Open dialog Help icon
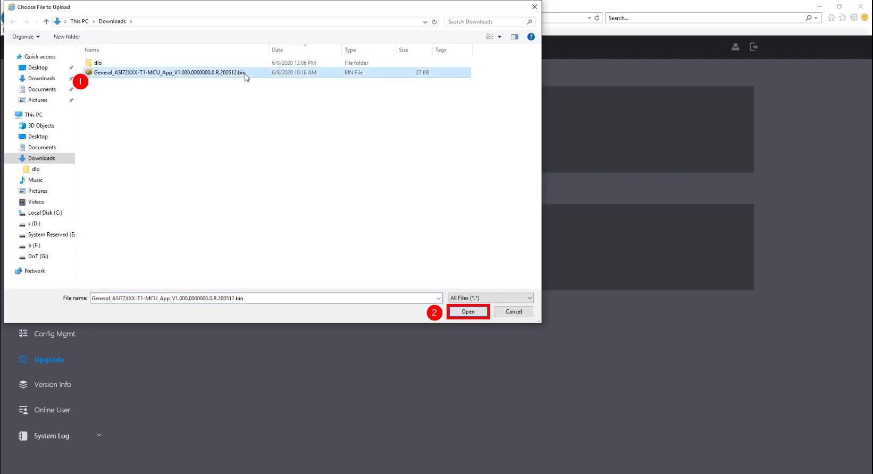The image size is (873, 474). pos(531,37)
